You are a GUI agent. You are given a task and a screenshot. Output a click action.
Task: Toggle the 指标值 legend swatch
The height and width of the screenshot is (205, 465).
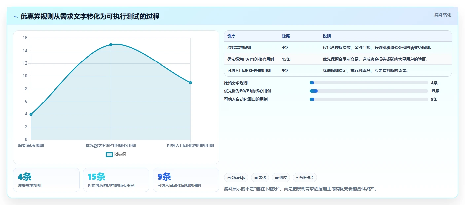coord(109,154)
